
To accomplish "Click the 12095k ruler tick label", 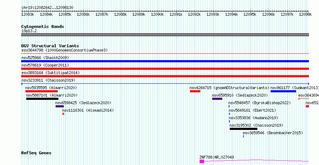I will (250, 14).
